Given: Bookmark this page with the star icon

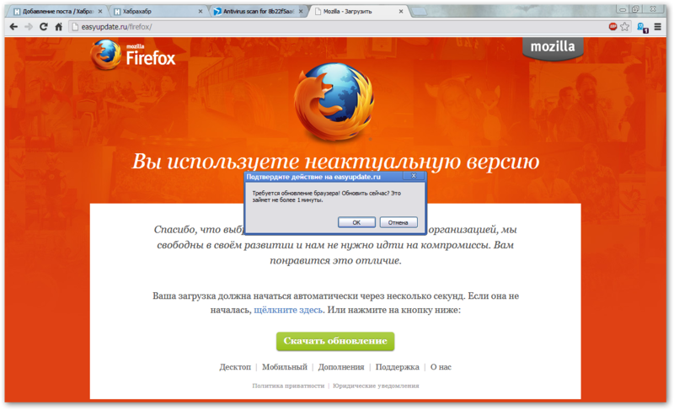Looking at the screenshot, I should [624, 27].
